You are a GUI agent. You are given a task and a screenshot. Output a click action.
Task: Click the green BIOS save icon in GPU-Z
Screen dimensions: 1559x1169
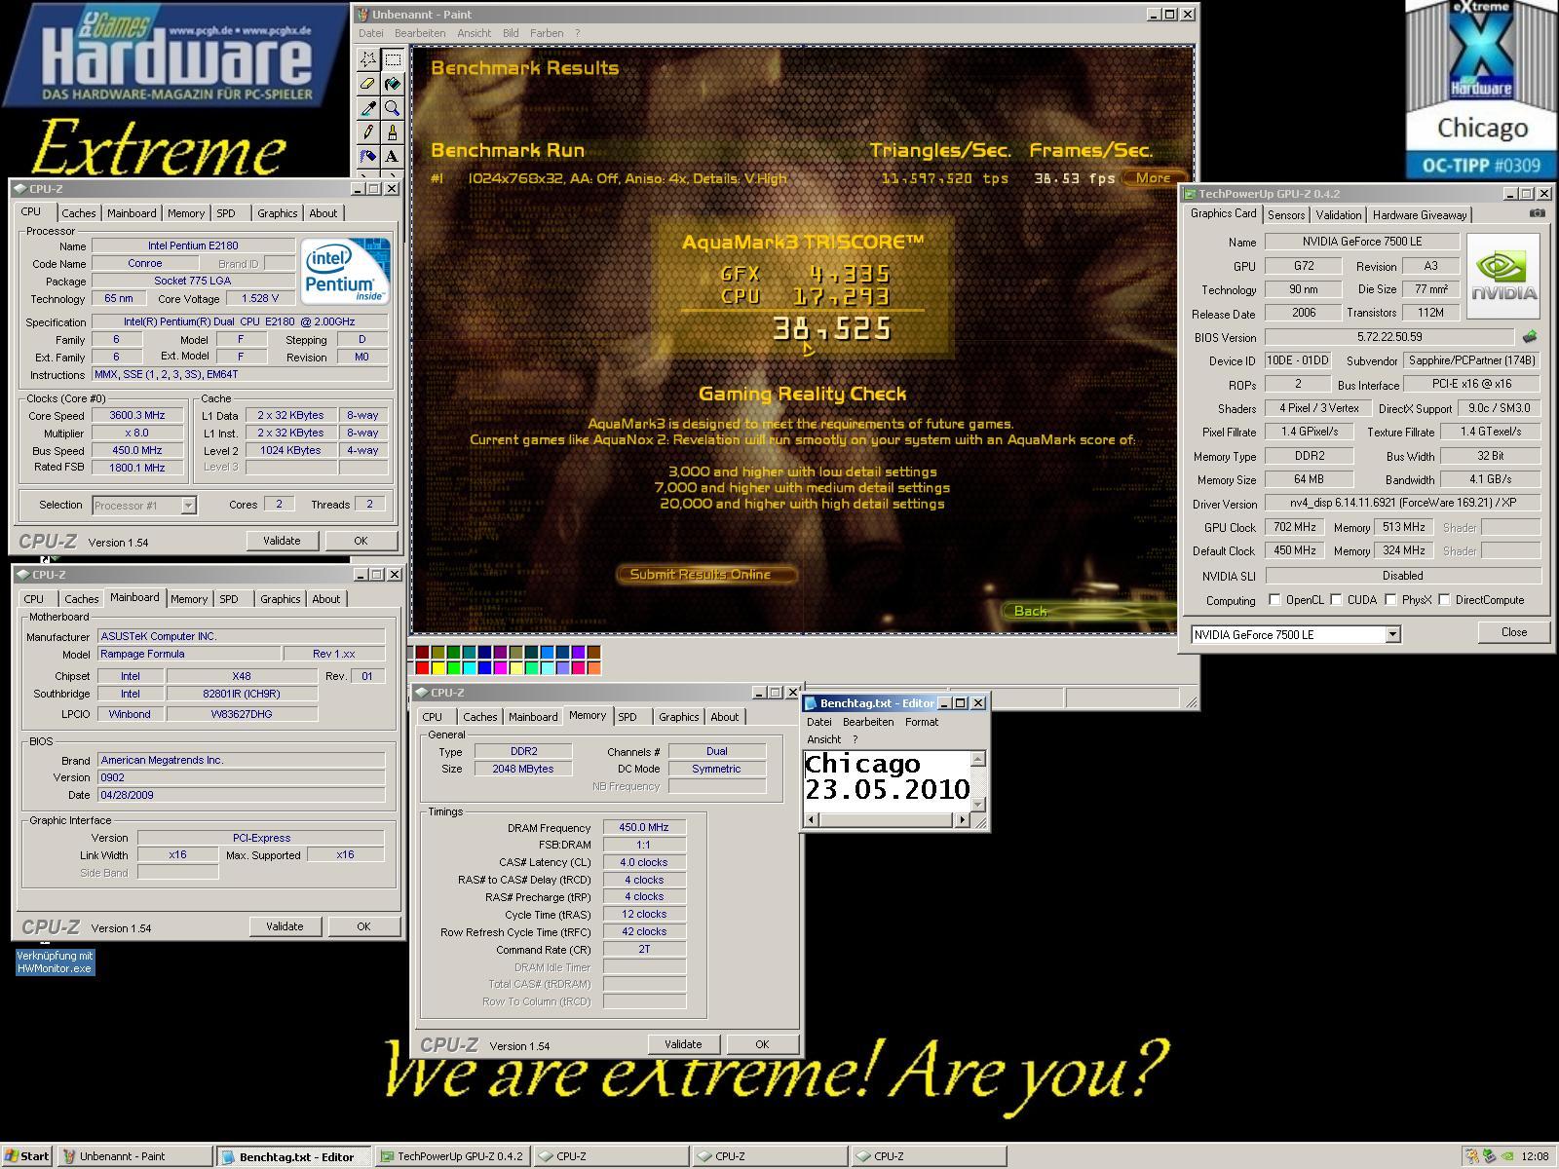pos(1530,337)
